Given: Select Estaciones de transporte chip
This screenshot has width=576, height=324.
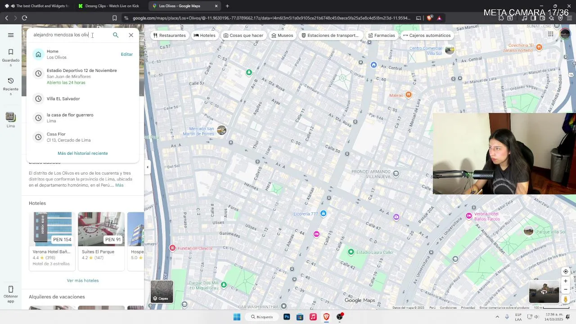Looking at the screenshot, I should pos(330,36).
